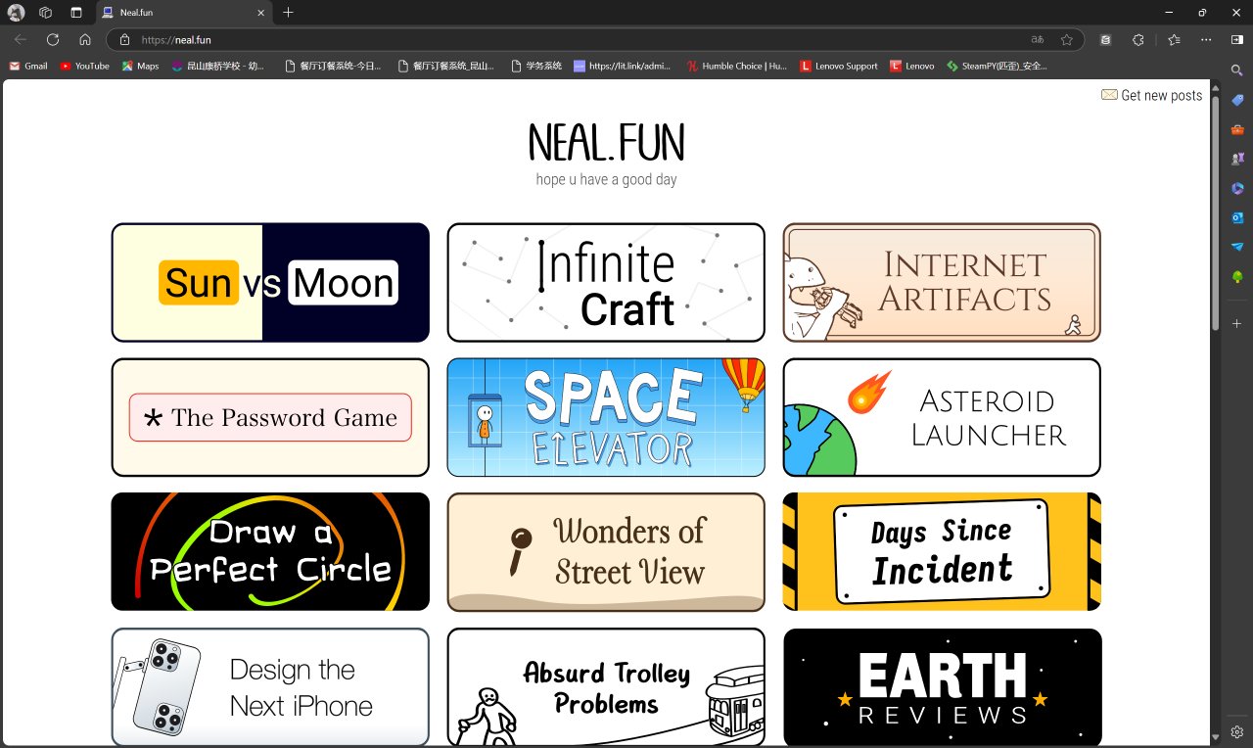Open the tab actions menu icon
This screenshot has width=1253, height=748.
point(76,13)
